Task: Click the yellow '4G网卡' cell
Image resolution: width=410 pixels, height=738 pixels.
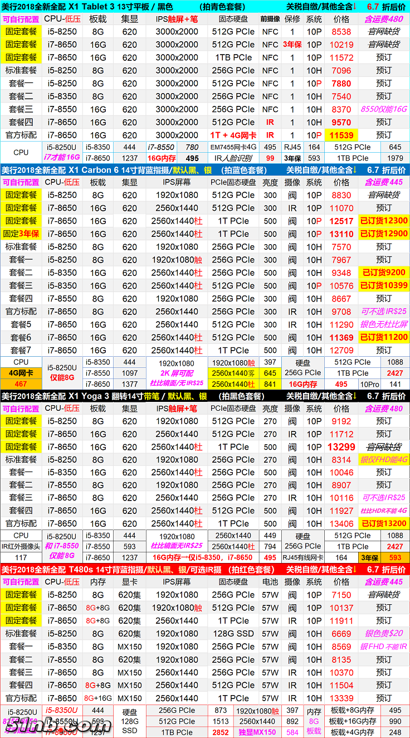Action: pos(21,373)
